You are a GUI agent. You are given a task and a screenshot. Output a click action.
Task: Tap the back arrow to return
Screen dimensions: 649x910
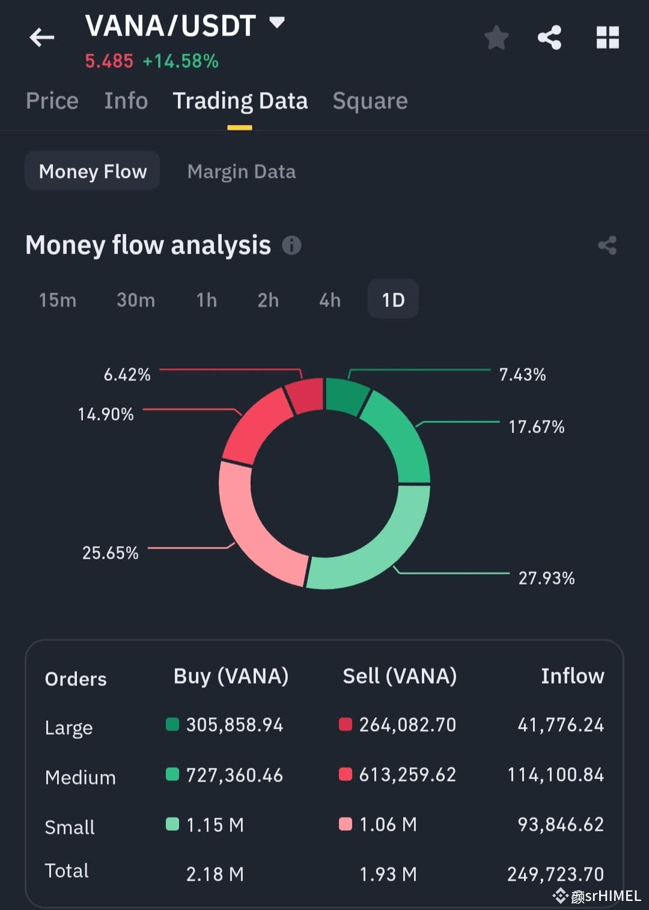[x=41, y=37]
